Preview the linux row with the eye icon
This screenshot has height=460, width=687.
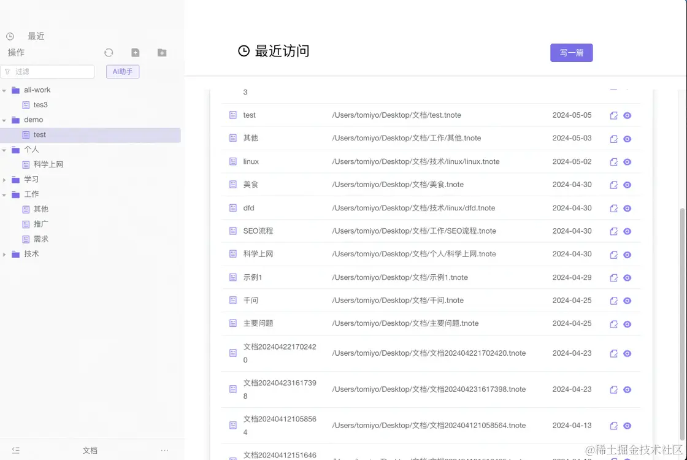tap(627, 162)
